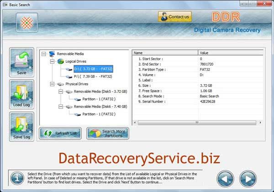Viewport: 274px width, 192px height.
Task: Select P:\ 7.39 GB FAT32 drive
Action: [x=93, y=76]
